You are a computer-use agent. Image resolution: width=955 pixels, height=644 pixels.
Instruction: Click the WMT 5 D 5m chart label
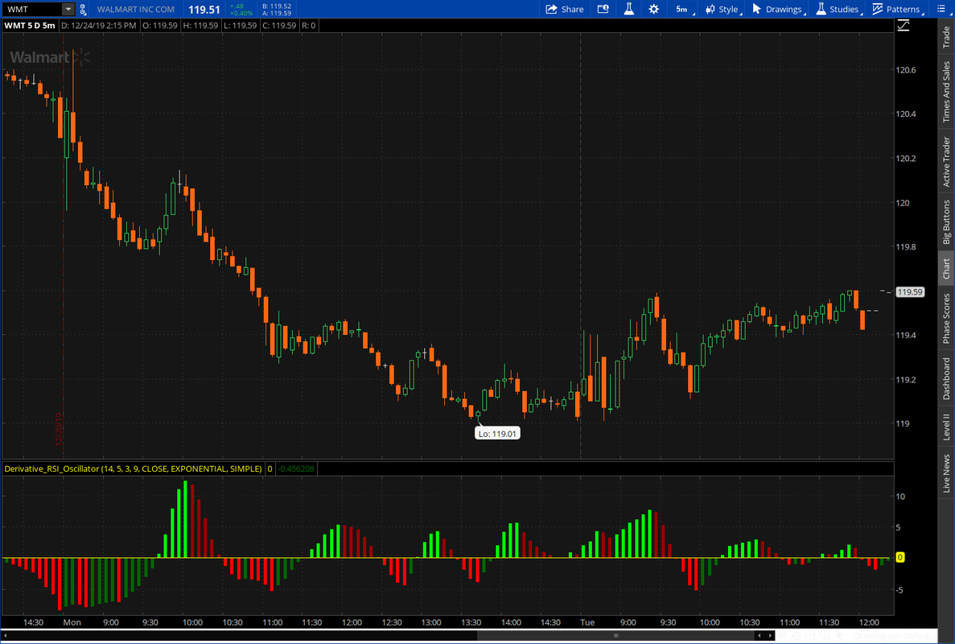coord(29,26)
